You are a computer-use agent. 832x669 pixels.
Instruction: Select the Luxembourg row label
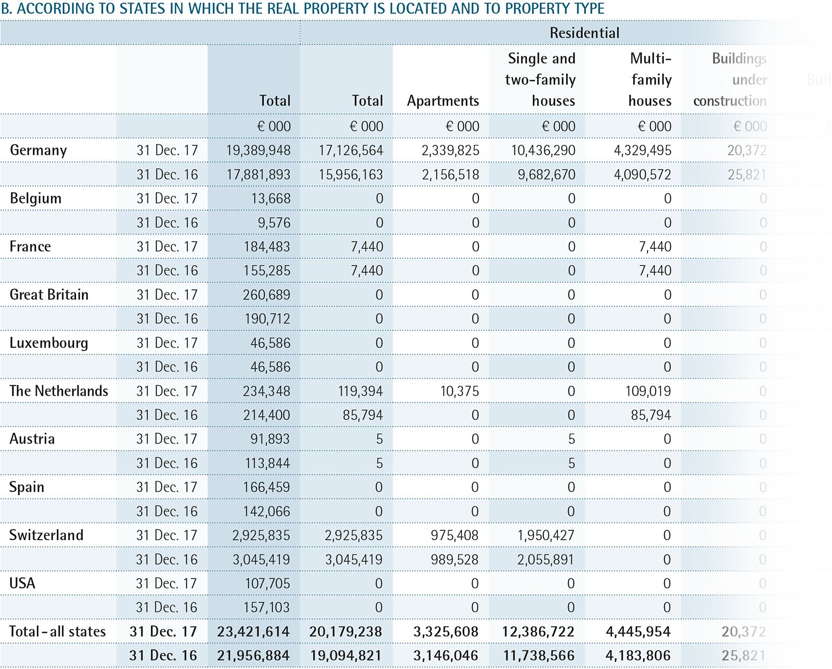pos(49,343)
